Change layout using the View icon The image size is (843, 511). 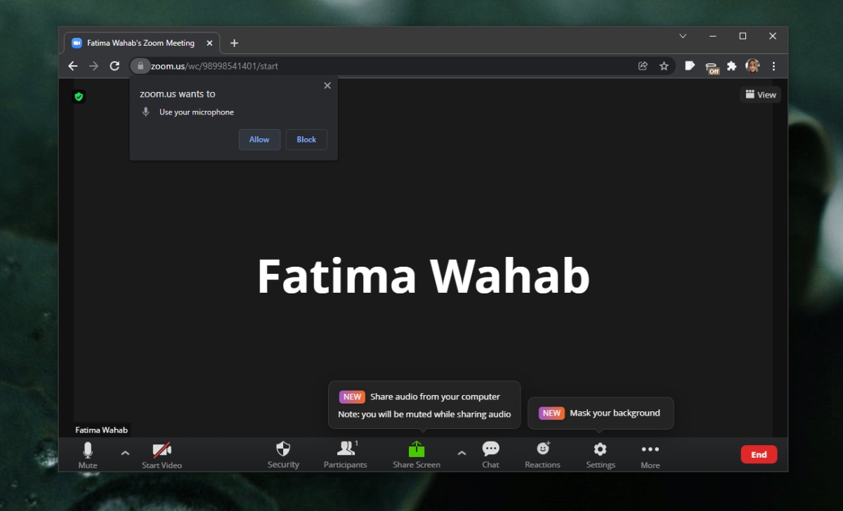click(760, 94)
